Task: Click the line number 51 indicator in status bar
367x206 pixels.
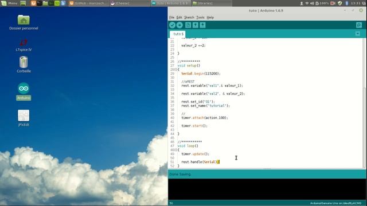Action: [171, 203]
